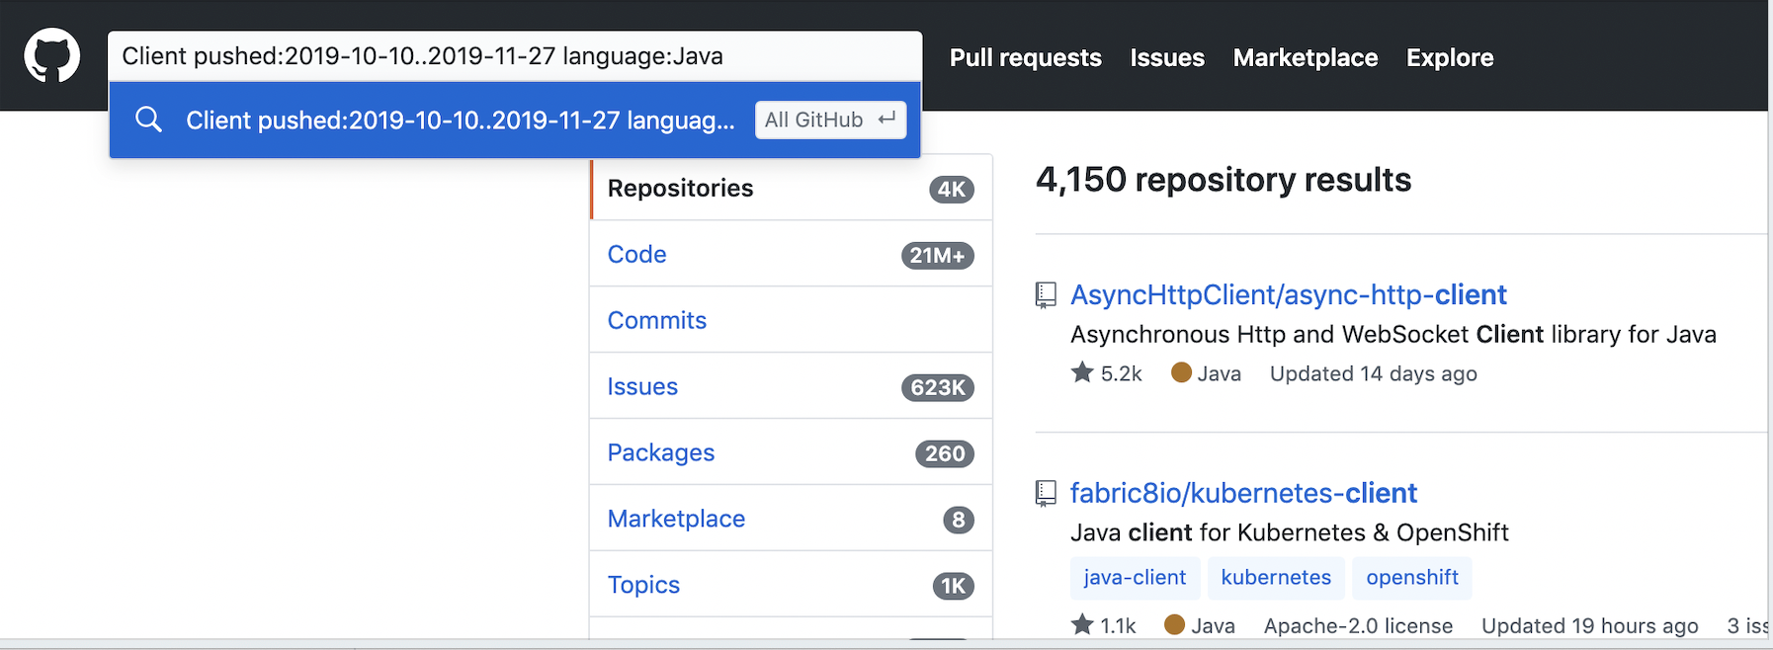Click repository icon beside kubernetes-client
1773x650 pixels.
pos(1046,493)
